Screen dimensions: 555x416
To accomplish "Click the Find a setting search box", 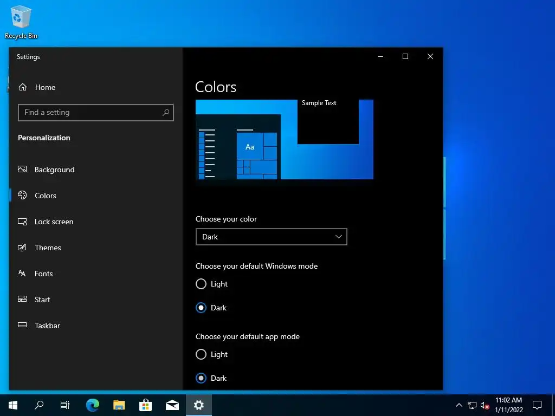I will pos(95,113).
